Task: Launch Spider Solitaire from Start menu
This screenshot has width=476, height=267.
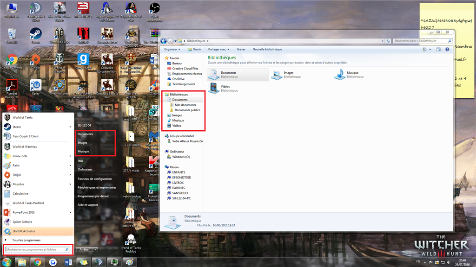Action: coord(38,222)
